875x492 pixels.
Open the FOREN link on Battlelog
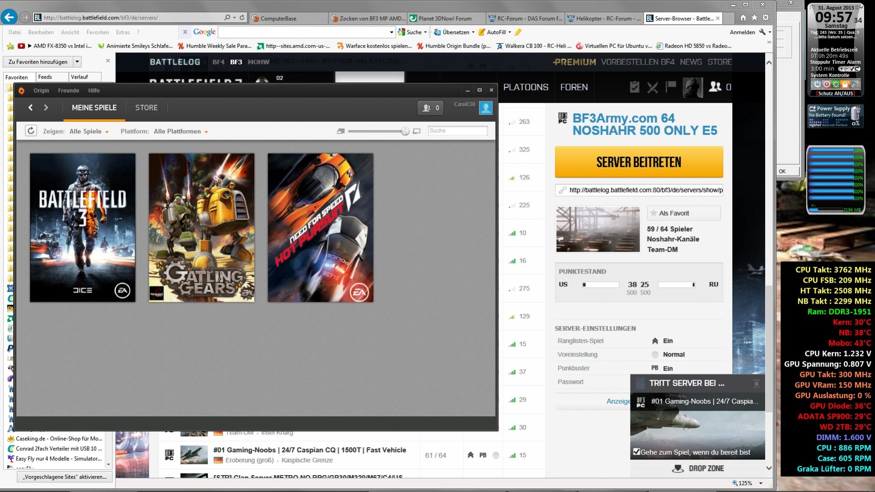tap(574, 87)
